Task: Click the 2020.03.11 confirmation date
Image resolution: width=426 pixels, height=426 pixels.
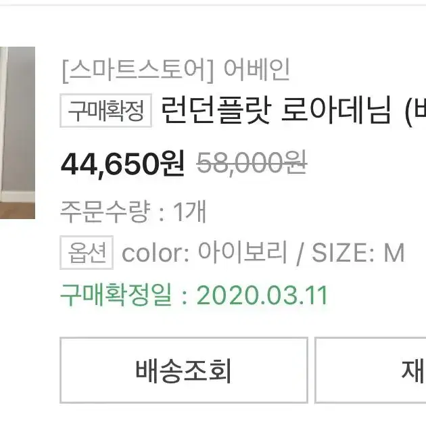Action: [x=262, y=295]
